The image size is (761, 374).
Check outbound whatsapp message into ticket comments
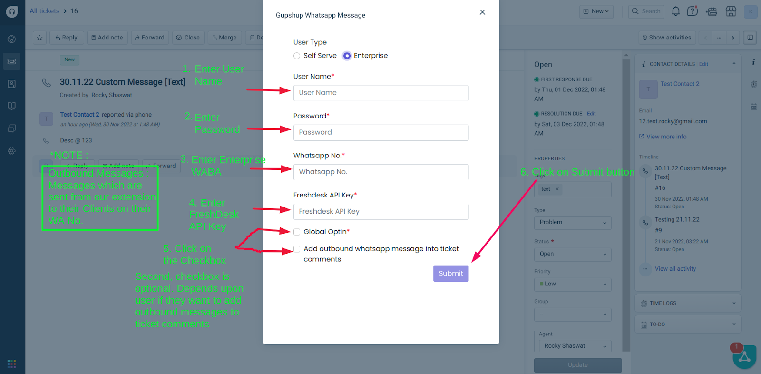[x=296, y=249]
